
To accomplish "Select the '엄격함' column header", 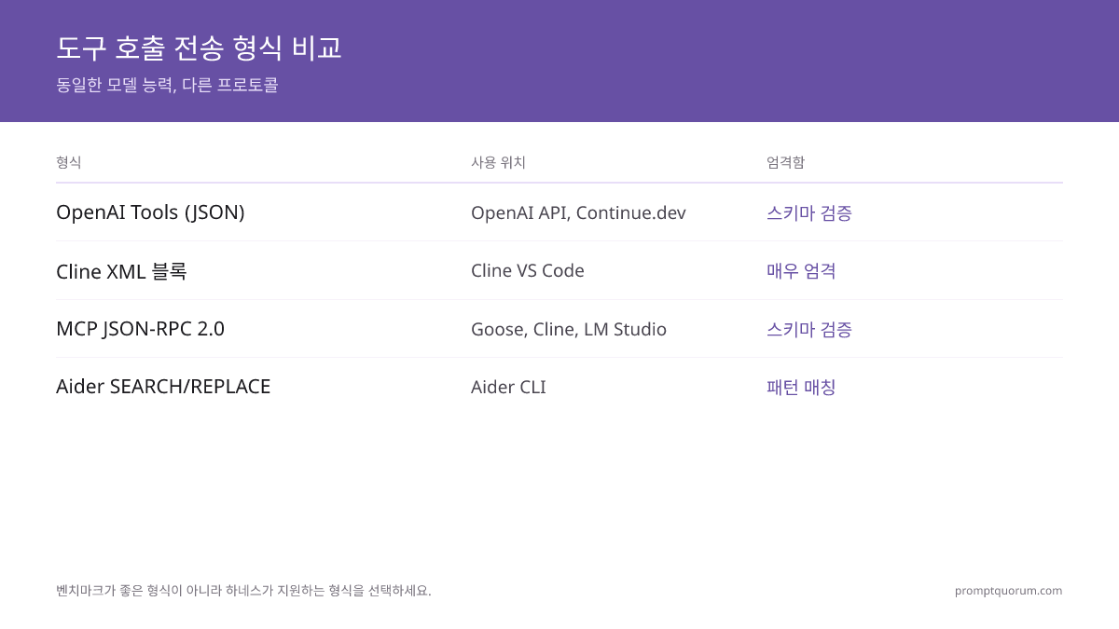I will [785, 162].
